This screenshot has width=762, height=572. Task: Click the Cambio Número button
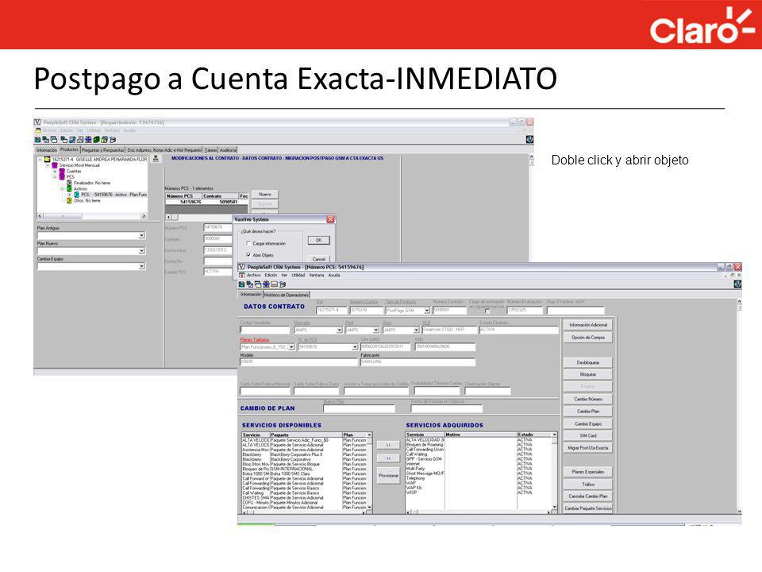[x=588, y=400]
